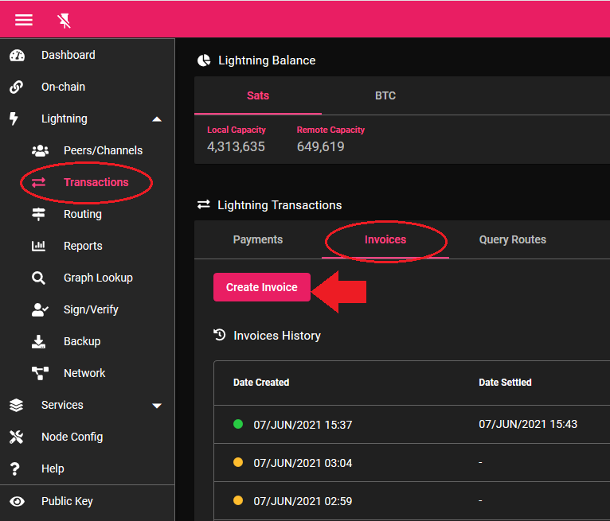Click the Remote Capacity label
Viewport: 610px width, 521px height.
pyautogui.click(x=330, y=130)
